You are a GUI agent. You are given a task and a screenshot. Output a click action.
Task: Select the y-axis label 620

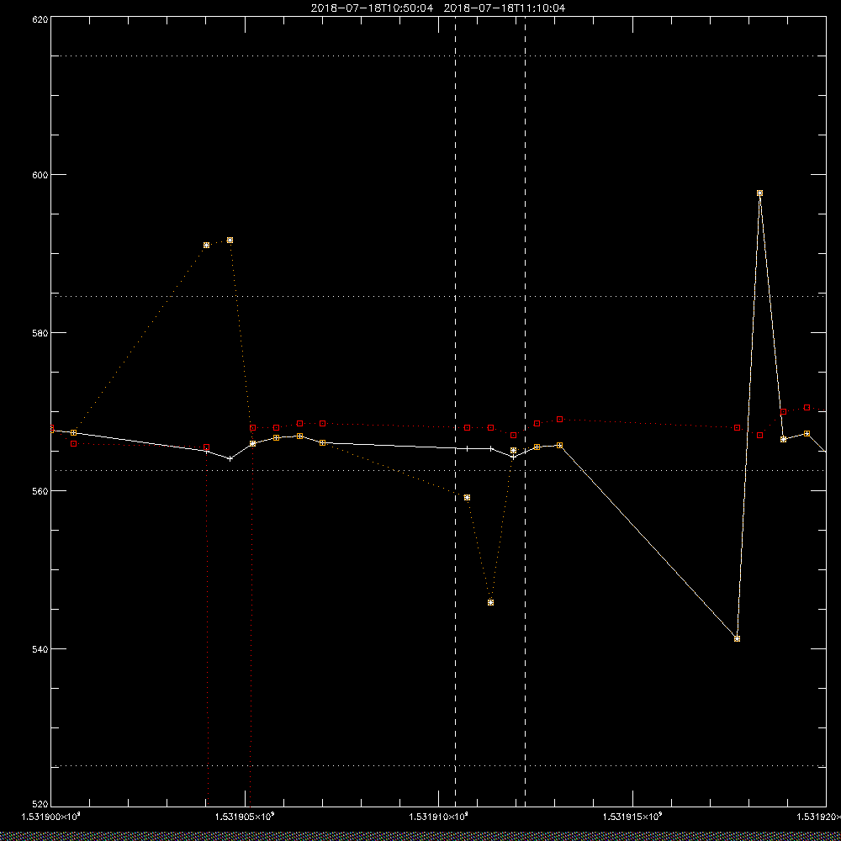[40, 19]
